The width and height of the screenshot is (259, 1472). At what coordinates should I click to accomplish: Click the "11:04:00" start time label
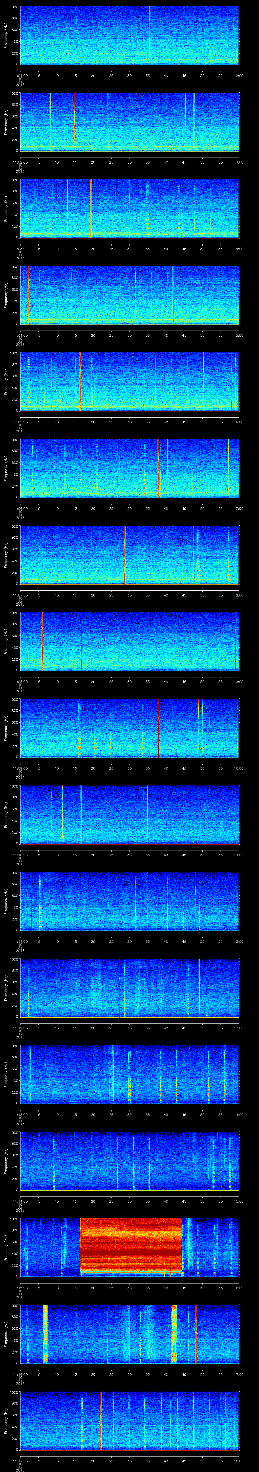[20, 335]
